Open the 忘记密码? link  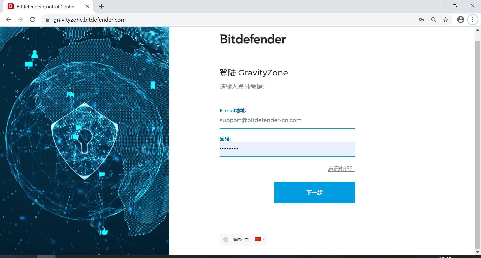[x=341, y=169]
